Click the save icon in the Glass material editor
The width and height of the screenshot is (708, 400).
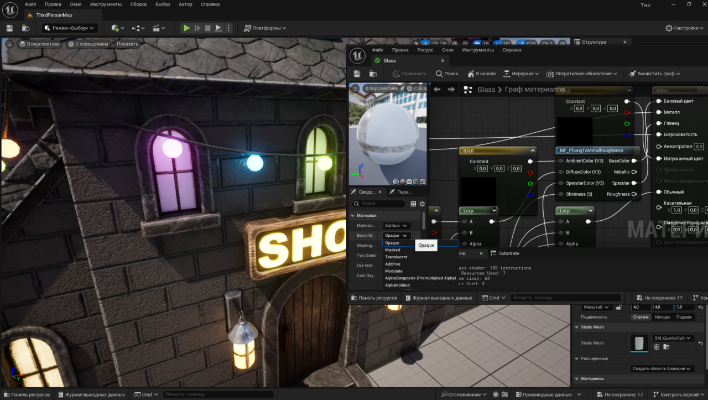(357, 74)
